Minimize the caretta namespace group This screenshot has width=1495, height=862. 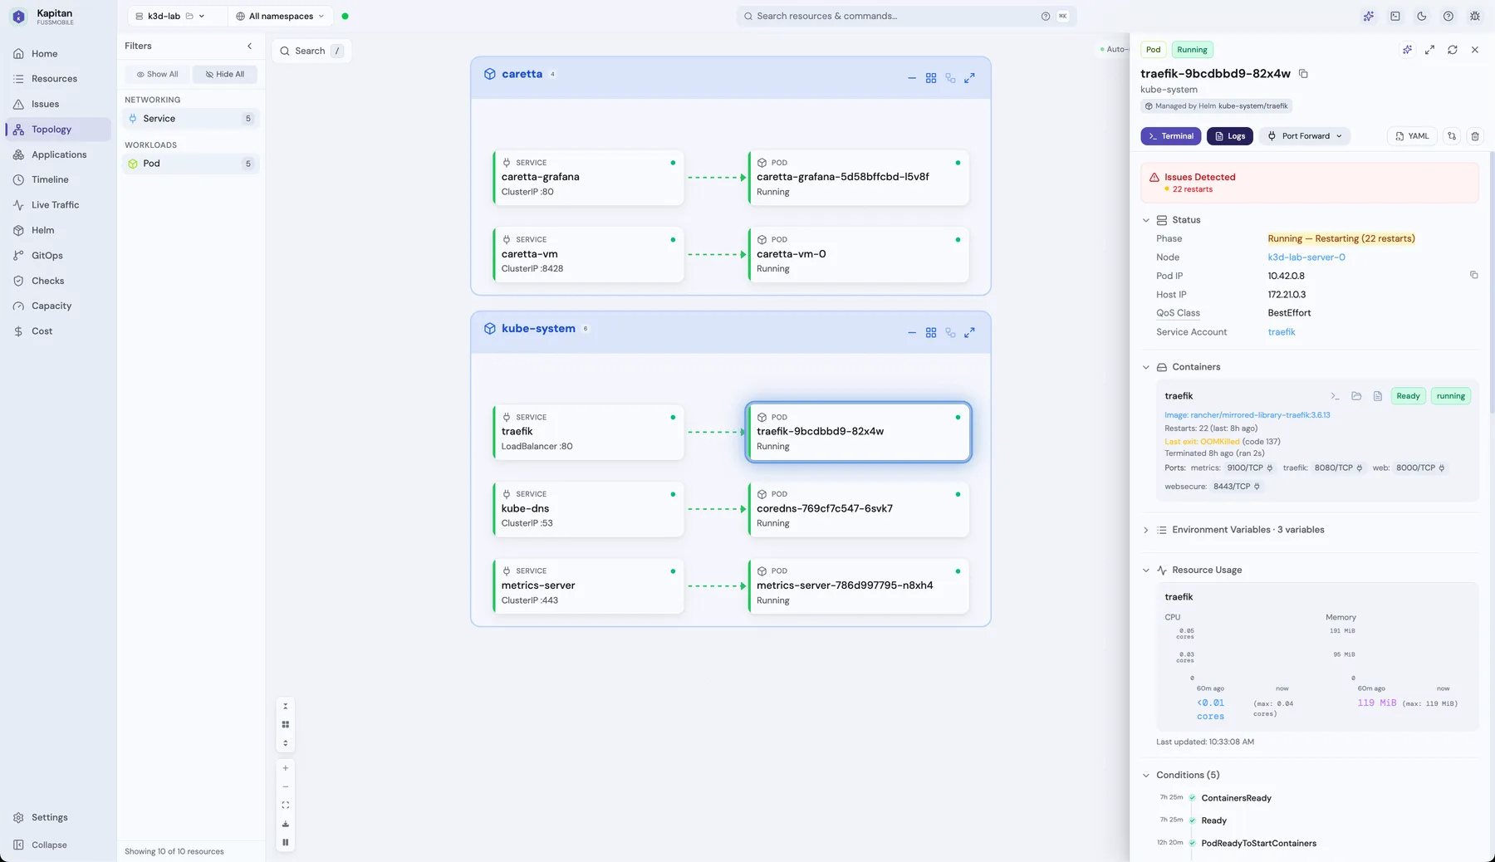click(x=912, y=78)
